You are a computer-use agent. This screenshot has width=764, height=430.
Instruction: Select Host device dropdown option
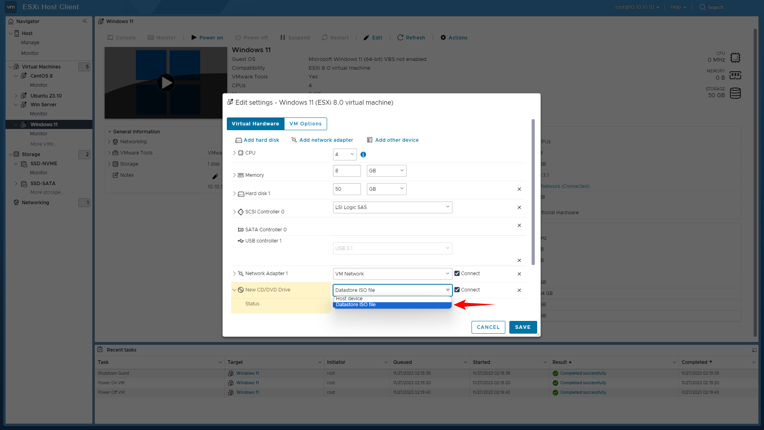pyautogui.click(x=349, y=299)
